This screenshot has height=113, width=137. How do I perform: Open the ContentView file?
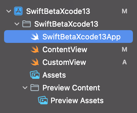[65, 50]
